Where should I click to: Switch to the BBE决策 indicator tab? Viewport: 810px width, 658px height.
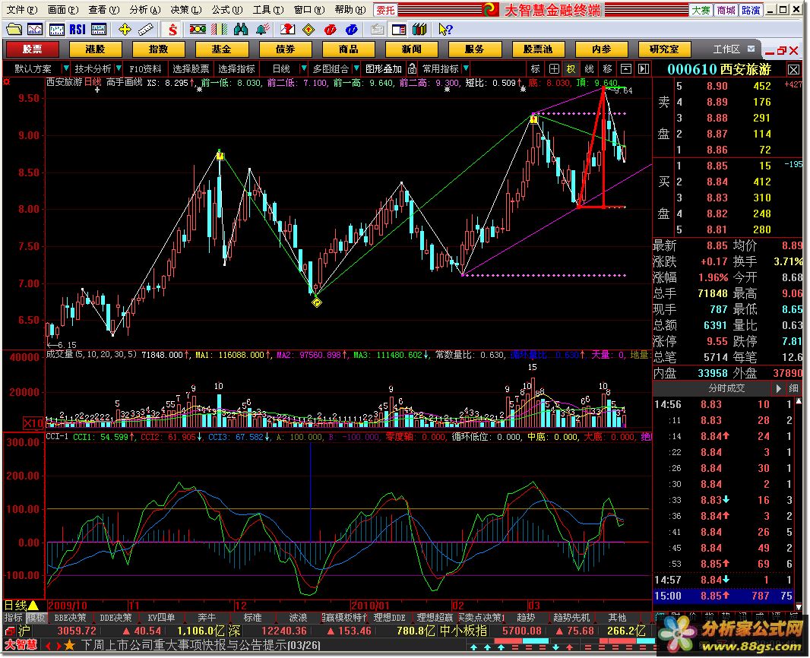pos(70,618)
